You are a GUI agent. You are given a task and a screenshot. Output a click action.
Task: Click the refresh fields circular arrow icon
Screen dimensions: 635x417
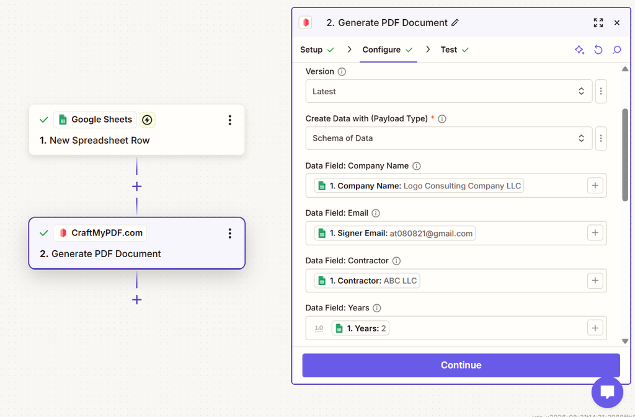pos(598,50)
